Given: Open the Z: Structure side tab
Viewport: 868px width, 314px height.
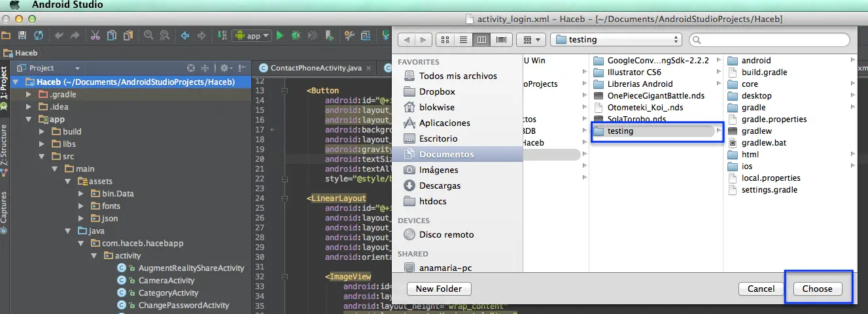Looking at the screenshot, I should point(5,149).
